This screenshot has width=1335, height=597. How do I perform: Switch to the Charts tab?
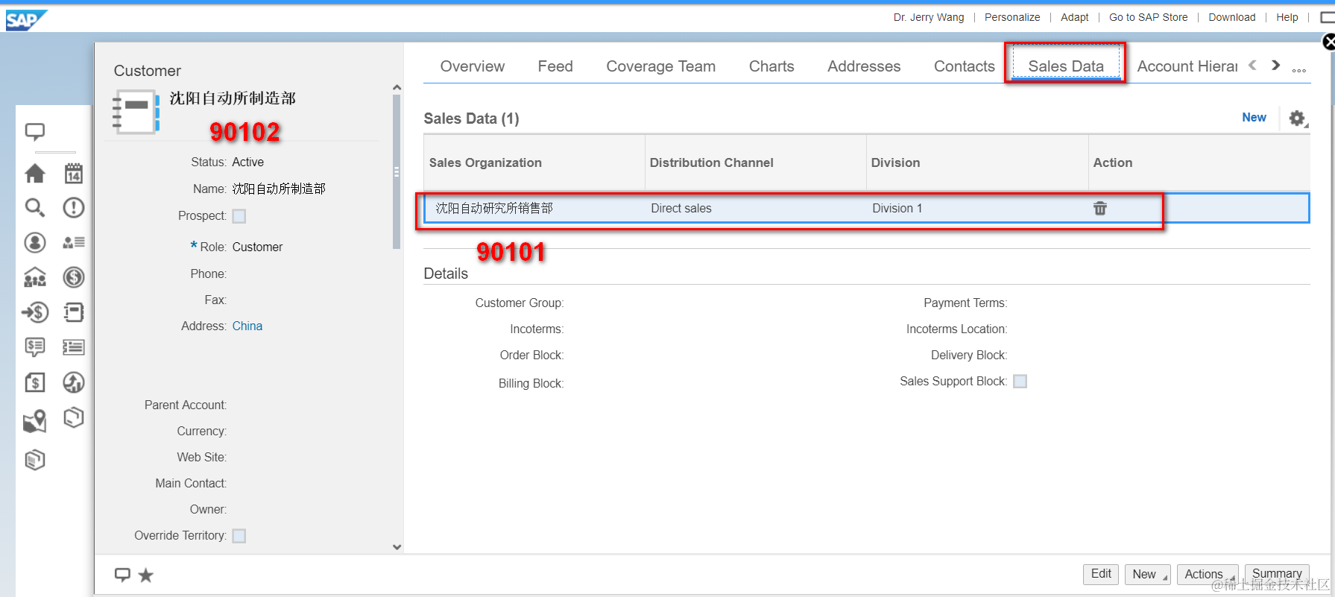[771, 66]
